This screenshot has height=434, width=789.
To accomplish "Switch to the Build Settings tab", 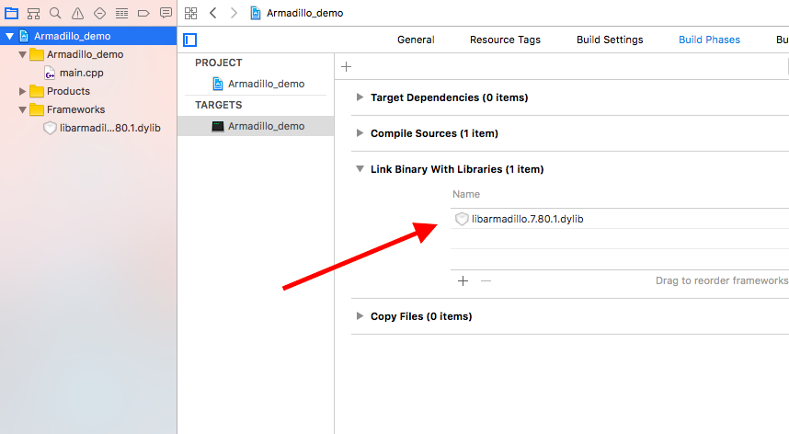I will click(x=610, y=40).
